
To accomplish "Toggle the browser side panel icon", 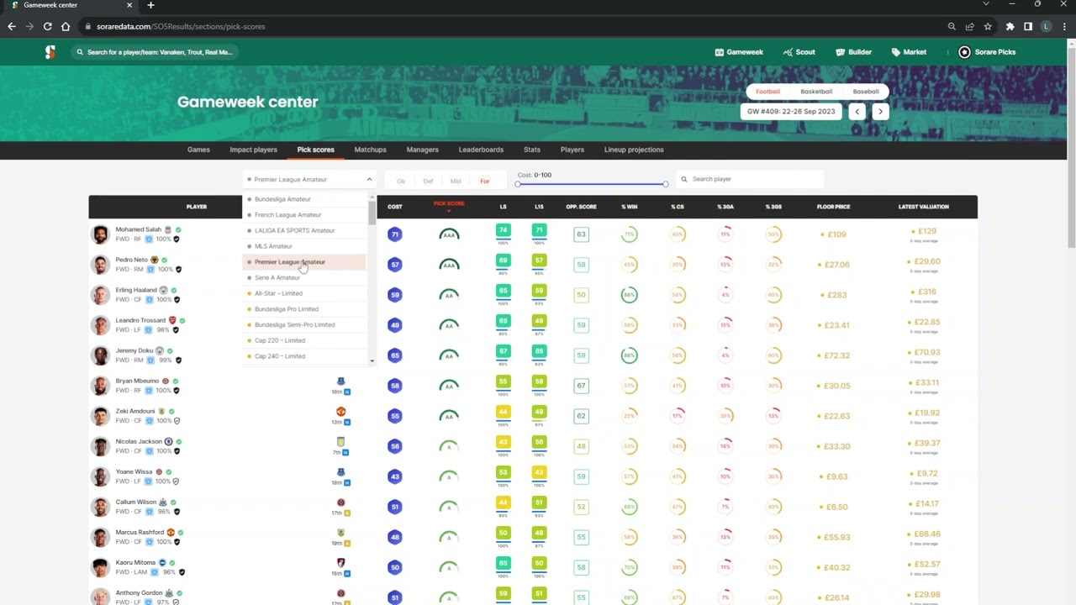I will tap(1027, 26).
